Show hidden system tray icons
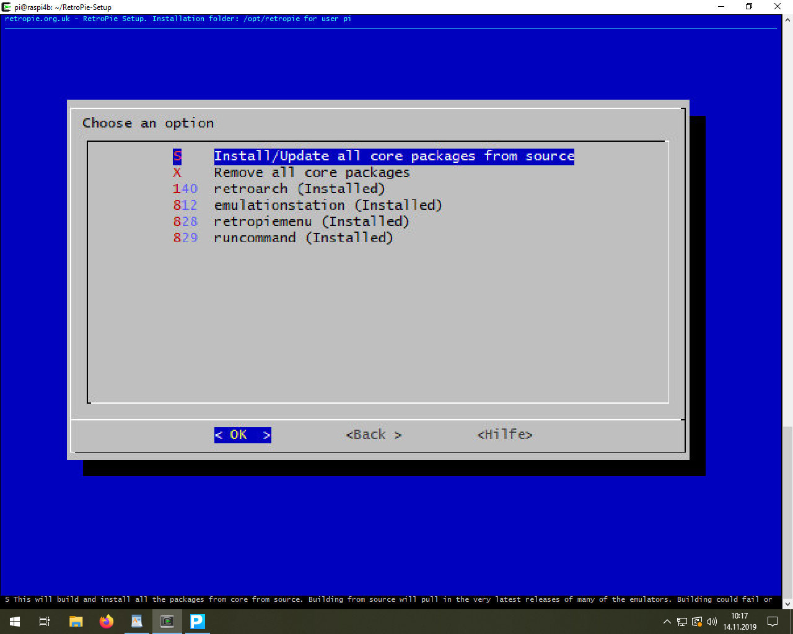 click(667, 622)
